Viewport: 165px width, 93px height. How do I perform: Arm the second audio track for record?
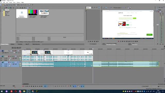click(x=9, y=62)
